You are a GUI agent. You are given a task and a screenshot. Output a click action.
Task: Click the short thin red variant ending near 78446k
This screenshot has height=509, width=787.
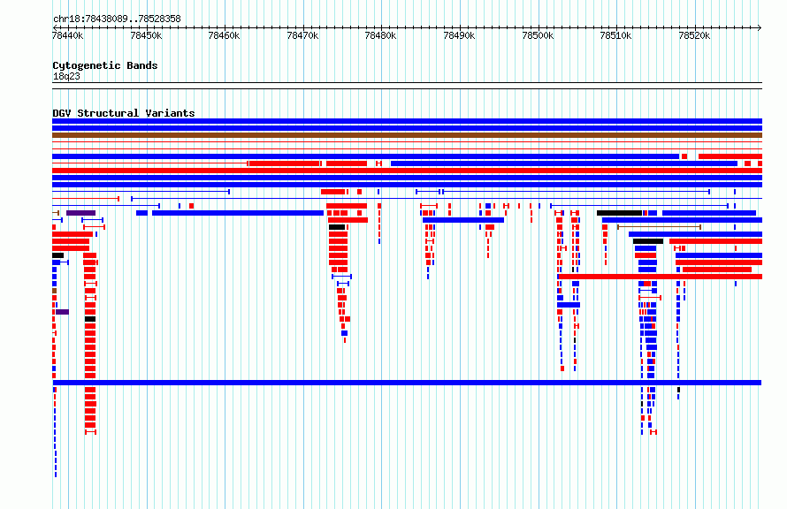coord(85,199)
